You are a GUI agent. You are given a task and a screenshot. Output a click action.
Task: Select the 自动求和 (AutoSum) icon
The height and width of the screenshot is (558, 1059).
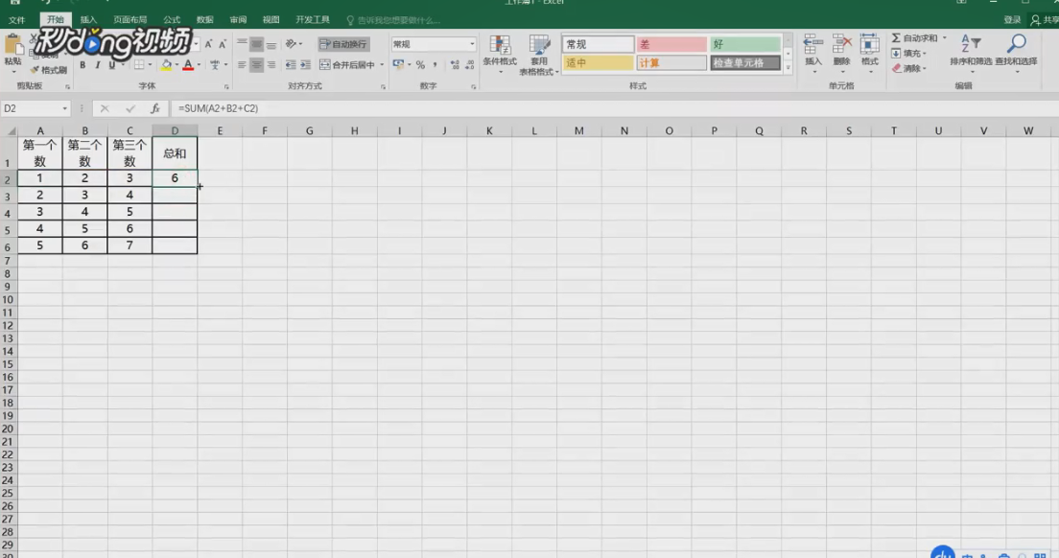[x=903, y=36]
